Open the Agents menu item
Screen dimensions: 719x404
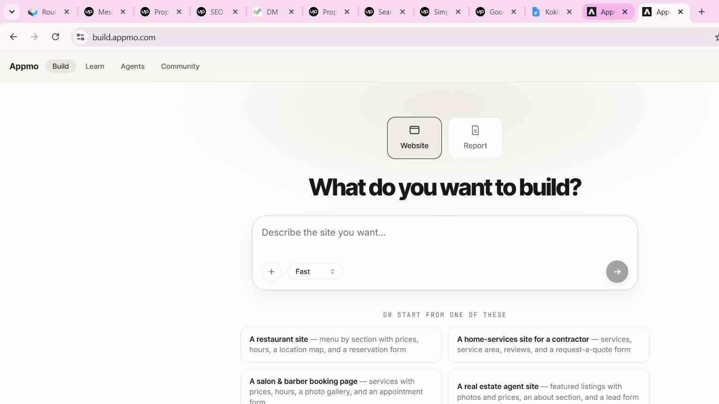click(x=132, y=66)
